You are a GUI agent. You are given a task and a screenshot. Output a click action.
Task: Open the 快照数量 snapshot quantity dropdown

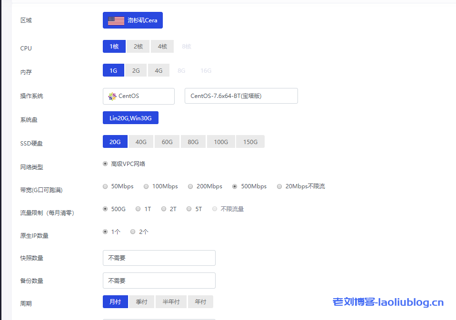point(159,258)
